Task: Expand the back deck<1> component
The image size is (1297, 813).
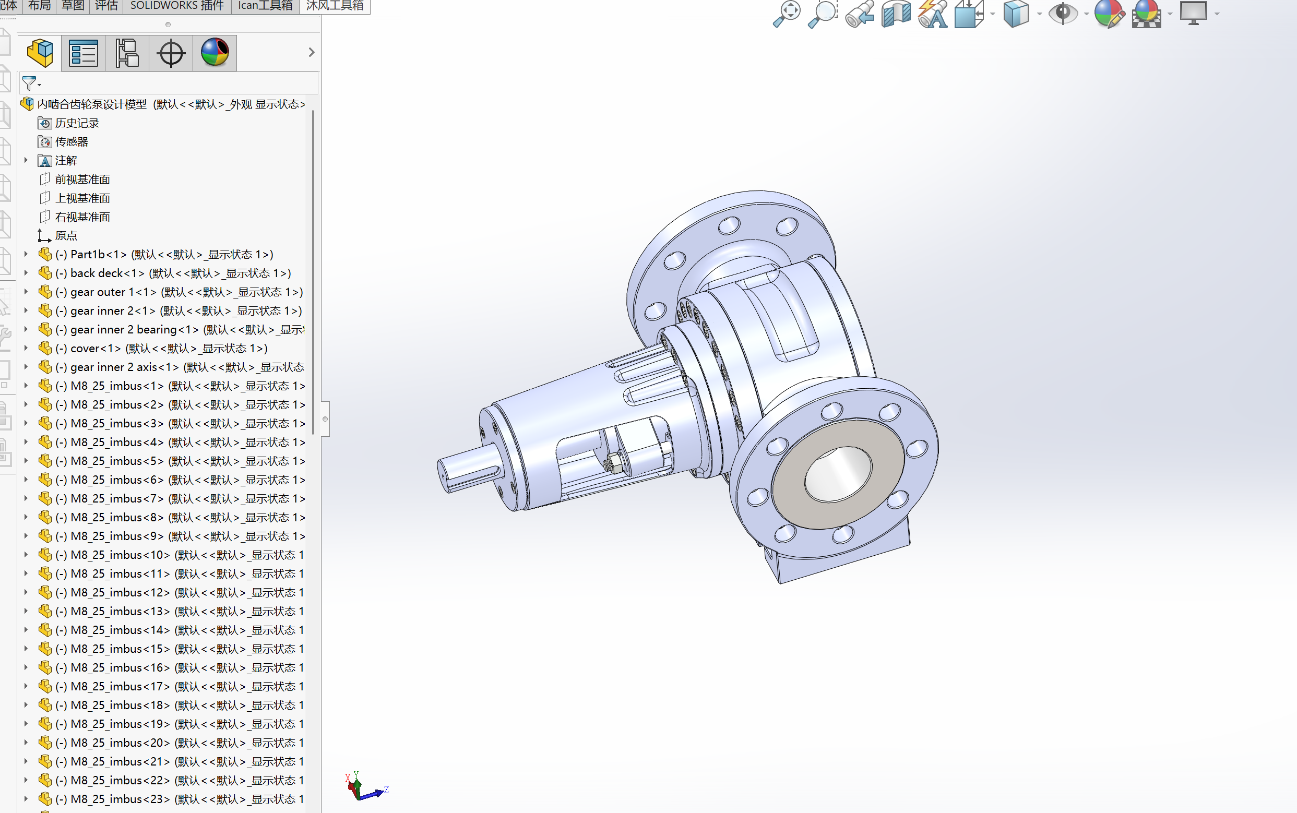Action: pyautogui.click(x=26, y=273)
